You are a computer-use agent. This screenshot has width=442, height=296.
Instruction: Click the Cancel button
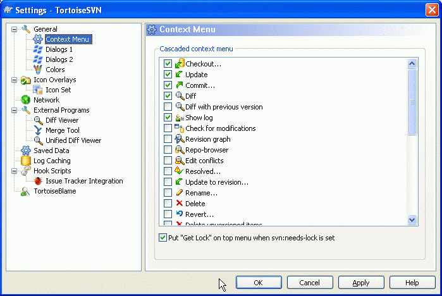pos(310,283)
